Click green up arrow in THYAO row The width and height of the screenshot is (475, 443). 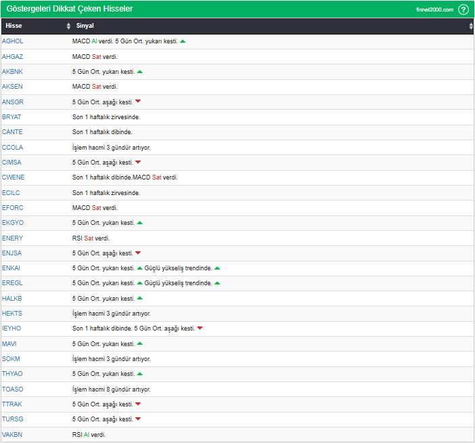pyautogui.click(x=139, y=374)
